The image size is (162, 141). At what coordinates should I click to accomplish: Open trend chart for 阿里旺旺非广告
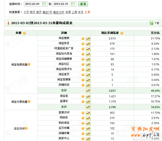click(x=88, y=49)
